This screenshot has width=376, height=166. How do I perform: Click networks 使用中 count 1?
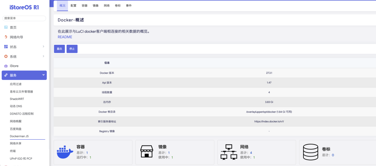click(254, 157)
